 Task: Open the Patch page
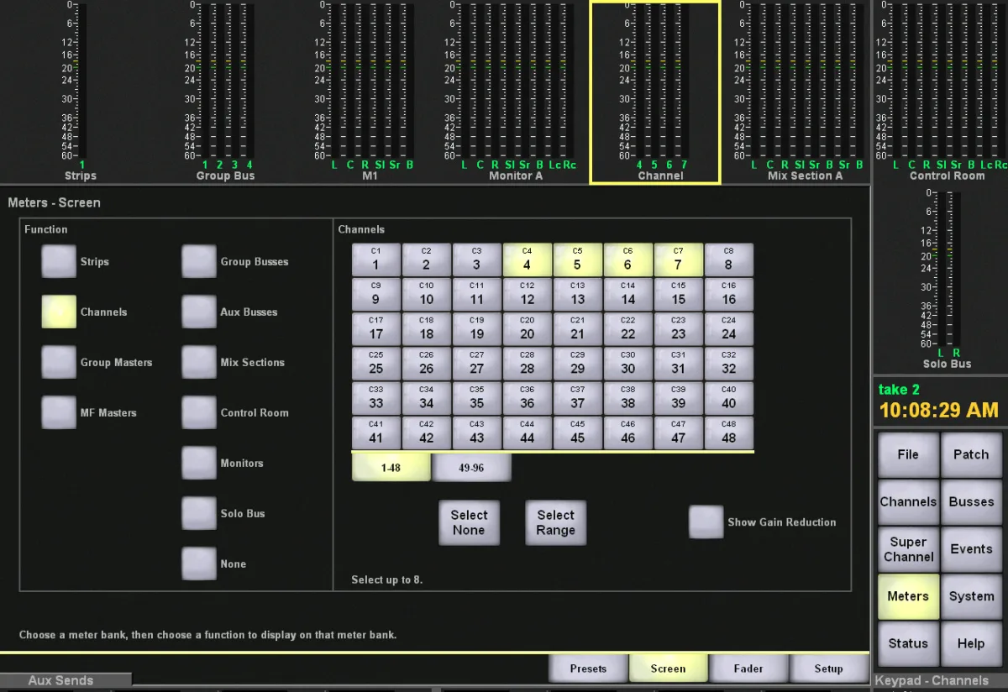click(x=971, y=454)
